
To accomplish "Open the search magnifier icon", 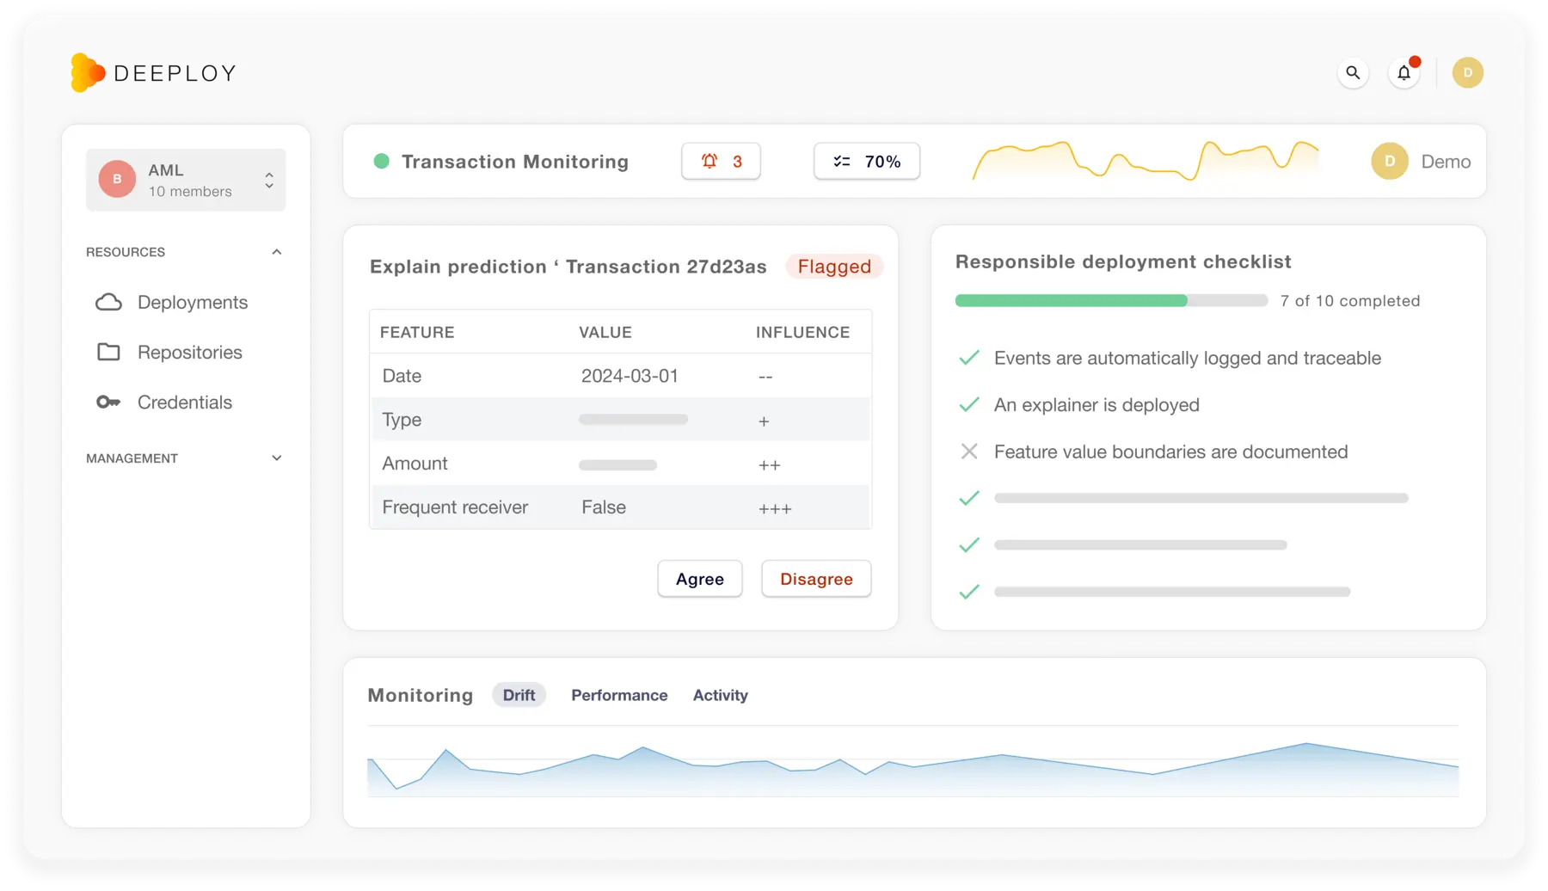I will pyautogui.click(x=1353, y=73).
